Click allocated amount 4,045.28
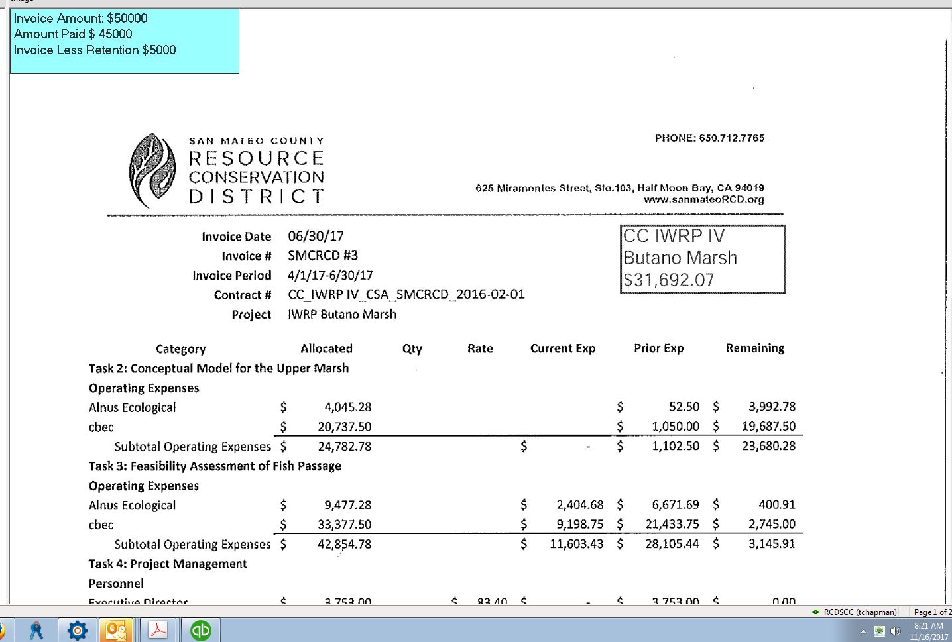 (x=347, y=407)
